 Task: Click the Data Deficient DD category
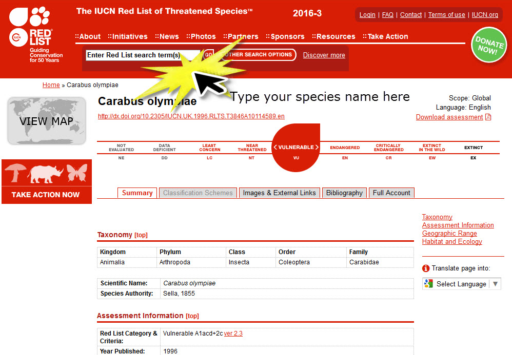click(164, 152)
